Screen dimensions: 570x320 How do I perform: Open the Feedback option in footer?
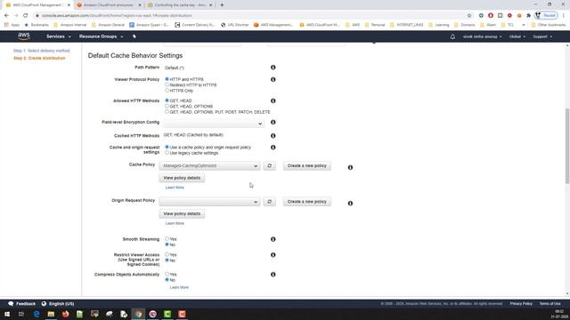pyautogui.click(x=21, y=304)
